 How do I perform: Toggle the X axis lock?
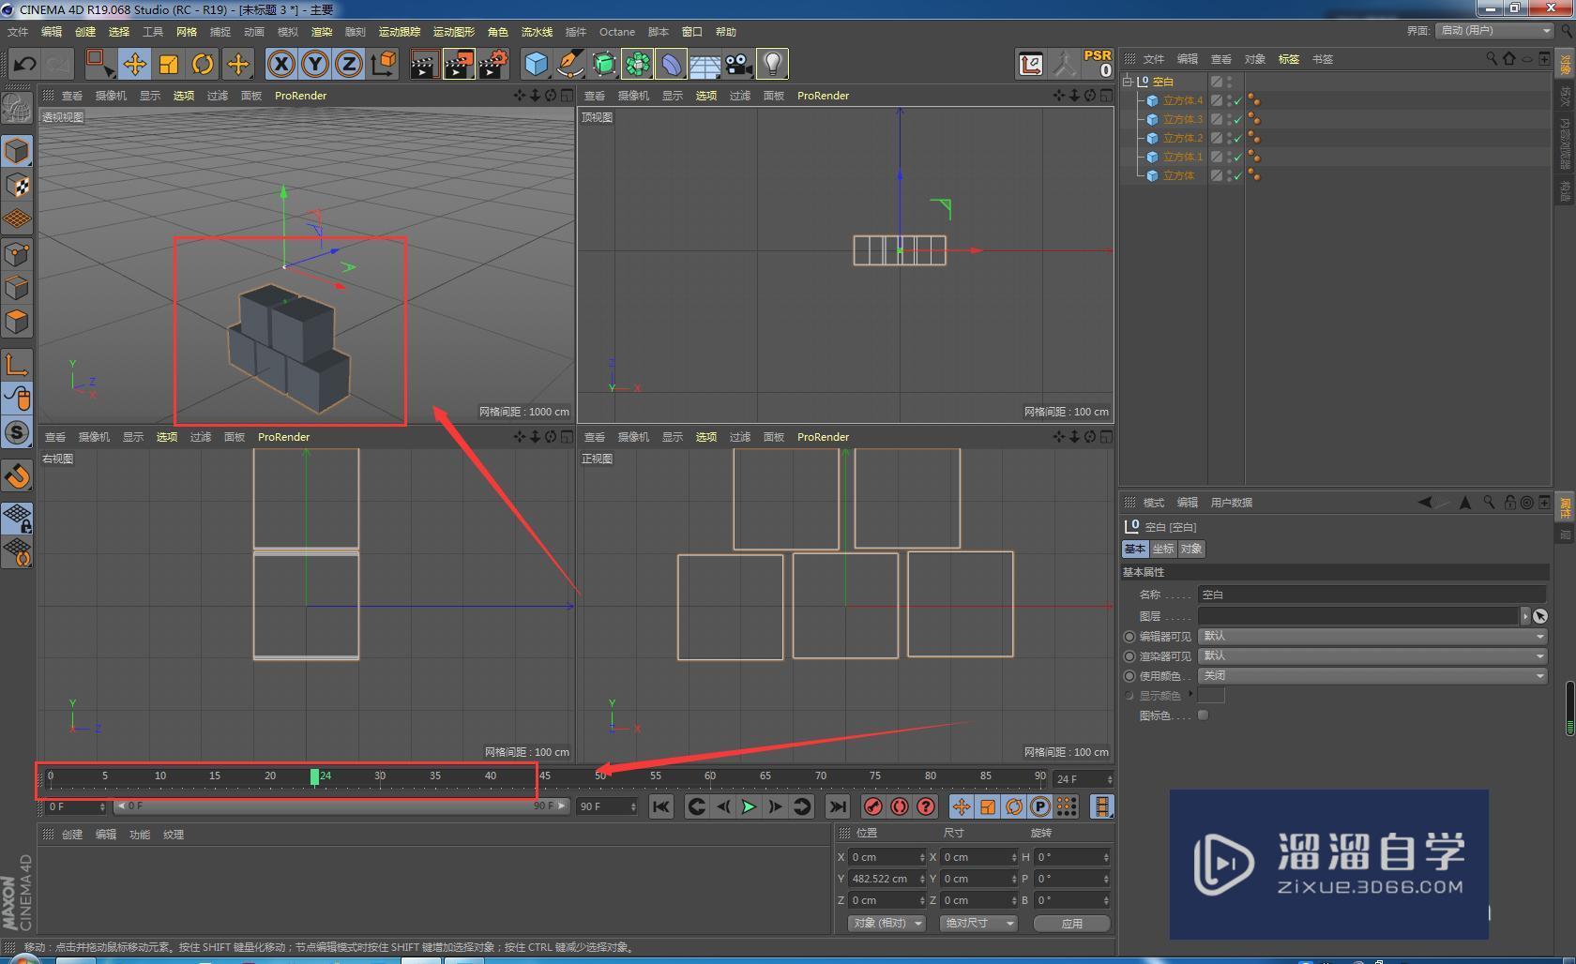(281, 64)
